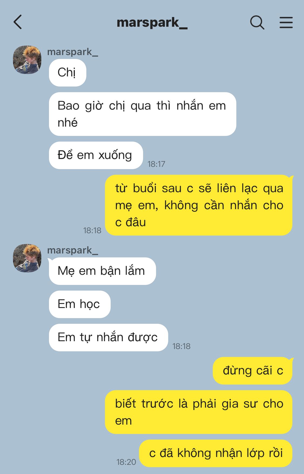Select the 'Bao giờ chị qua thì nhắn em nhé' bubble
This screenshot has width=304, height=474.
pos(142,114)
